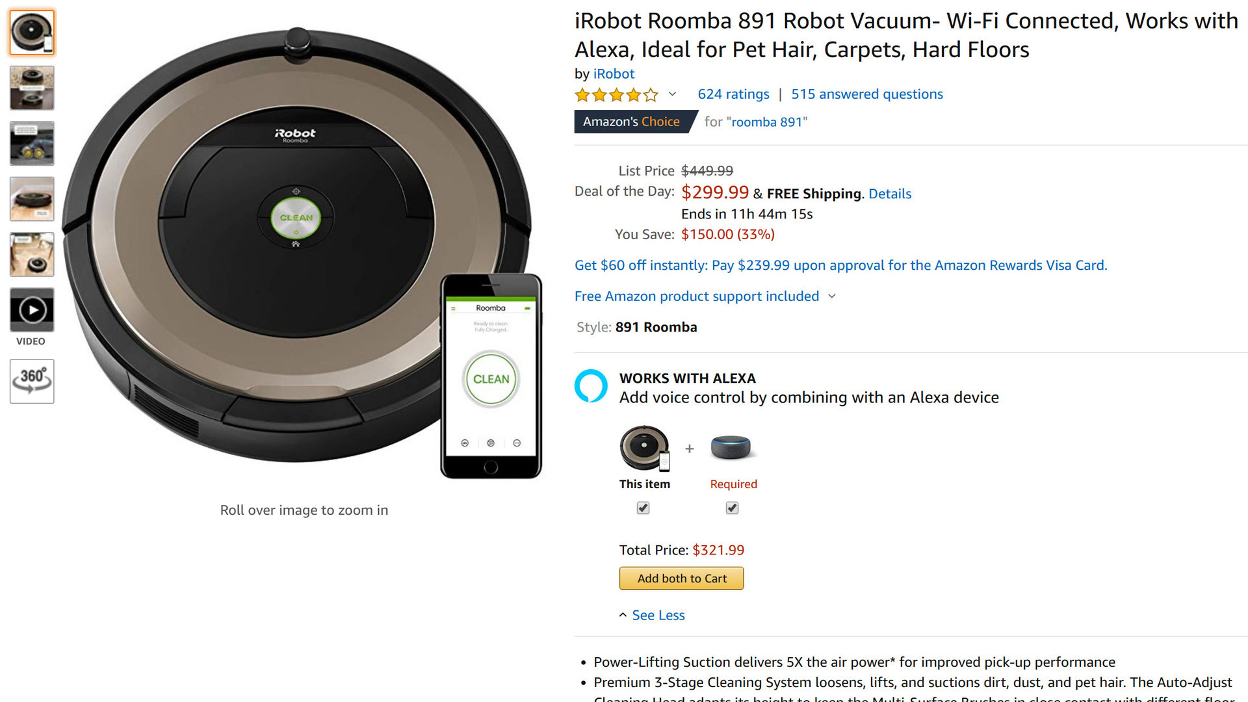Click 'Add both to Cart' button

(x=681, y=578)
